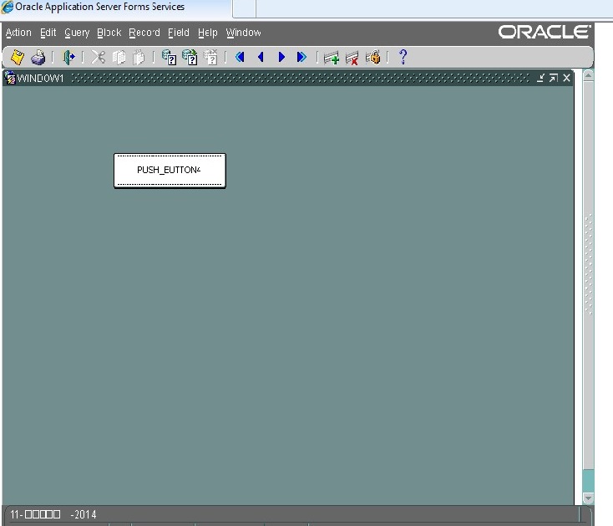613x526 pixels.
Task: Click the Save icon in toolbar
Action: (17, 57)
